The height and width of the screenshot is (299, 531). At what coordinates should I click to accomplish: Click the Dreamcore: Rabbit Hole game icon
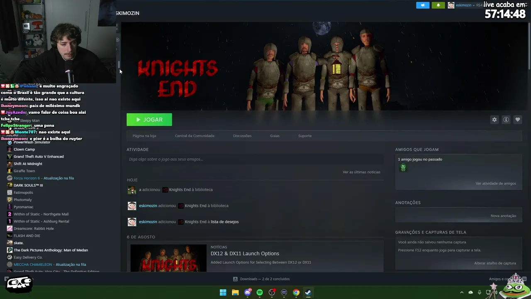pos(10,228)
